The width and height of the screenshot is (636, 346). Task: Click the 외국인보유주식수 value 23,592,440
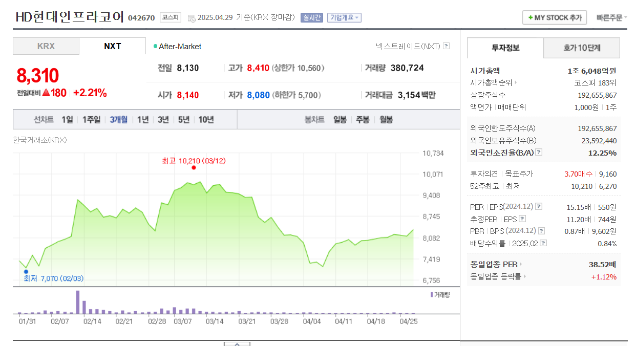[x=599, y=140]
